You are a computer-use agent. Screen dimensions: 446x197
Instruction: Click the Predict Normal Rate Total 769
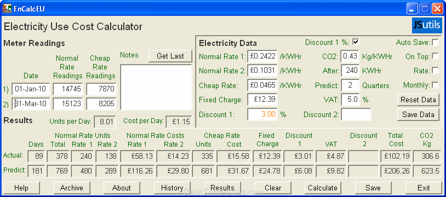58,171
